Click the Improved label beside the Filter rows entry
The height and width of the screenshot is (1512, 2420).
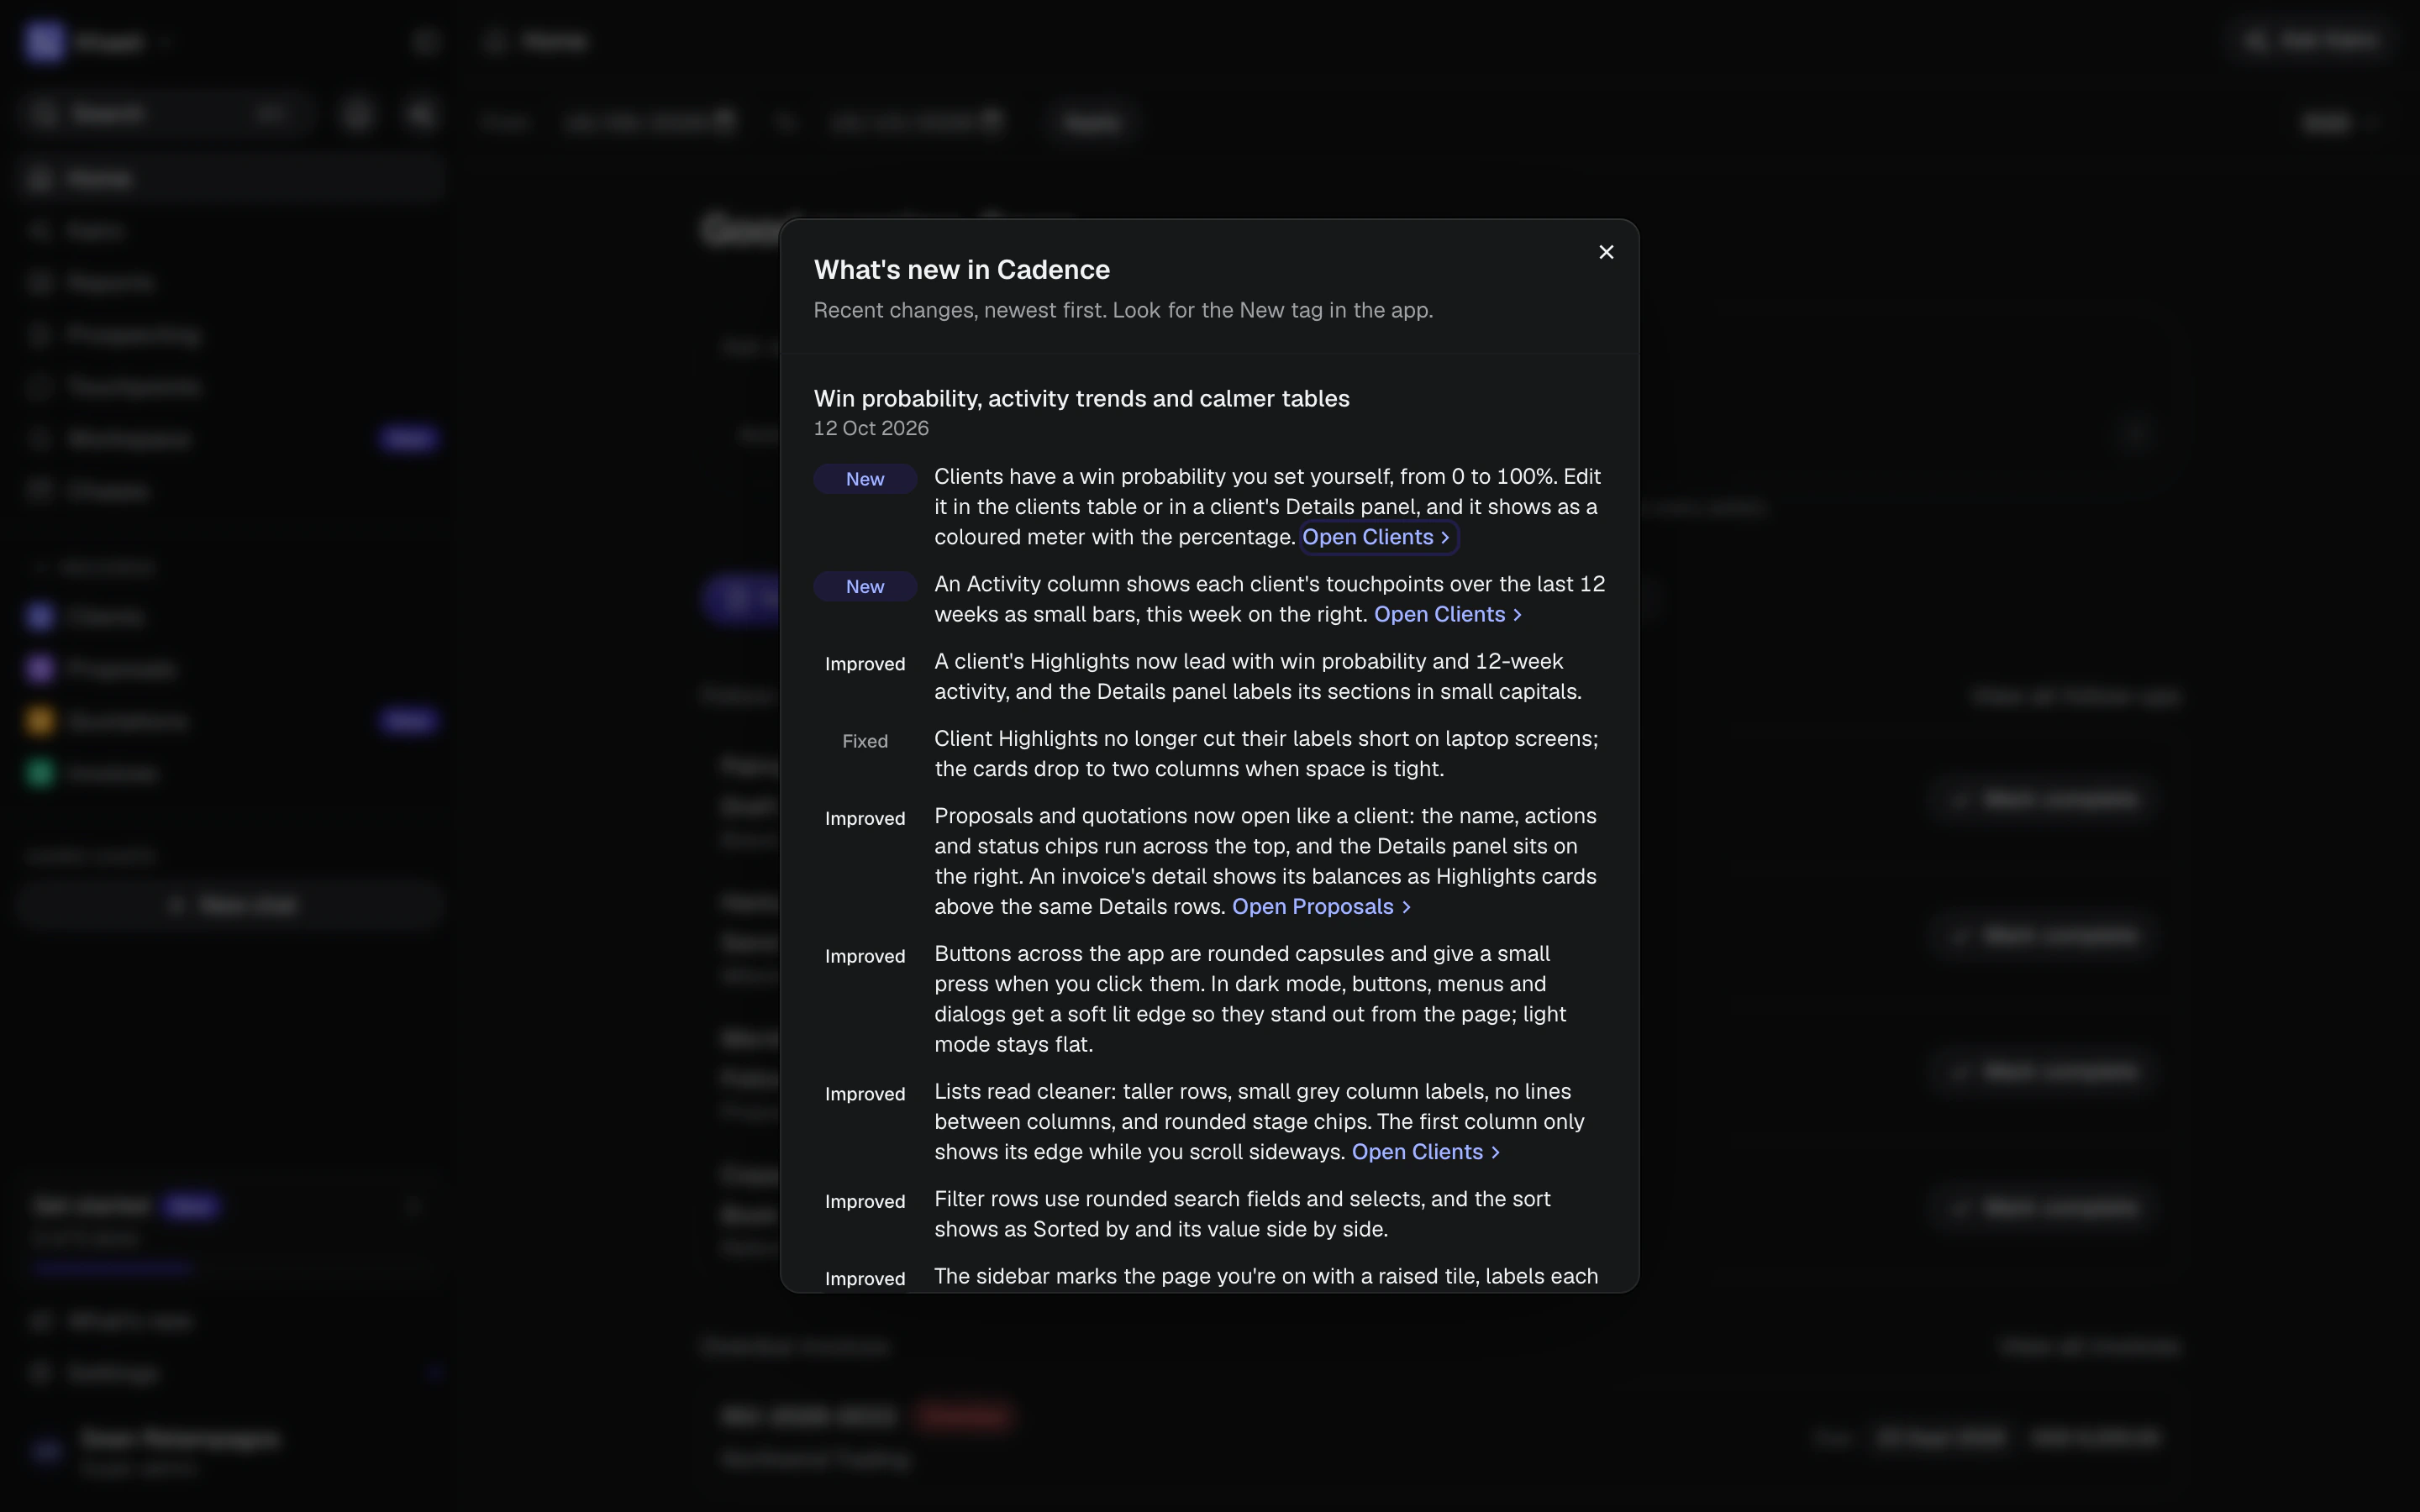coord(865,1201)
